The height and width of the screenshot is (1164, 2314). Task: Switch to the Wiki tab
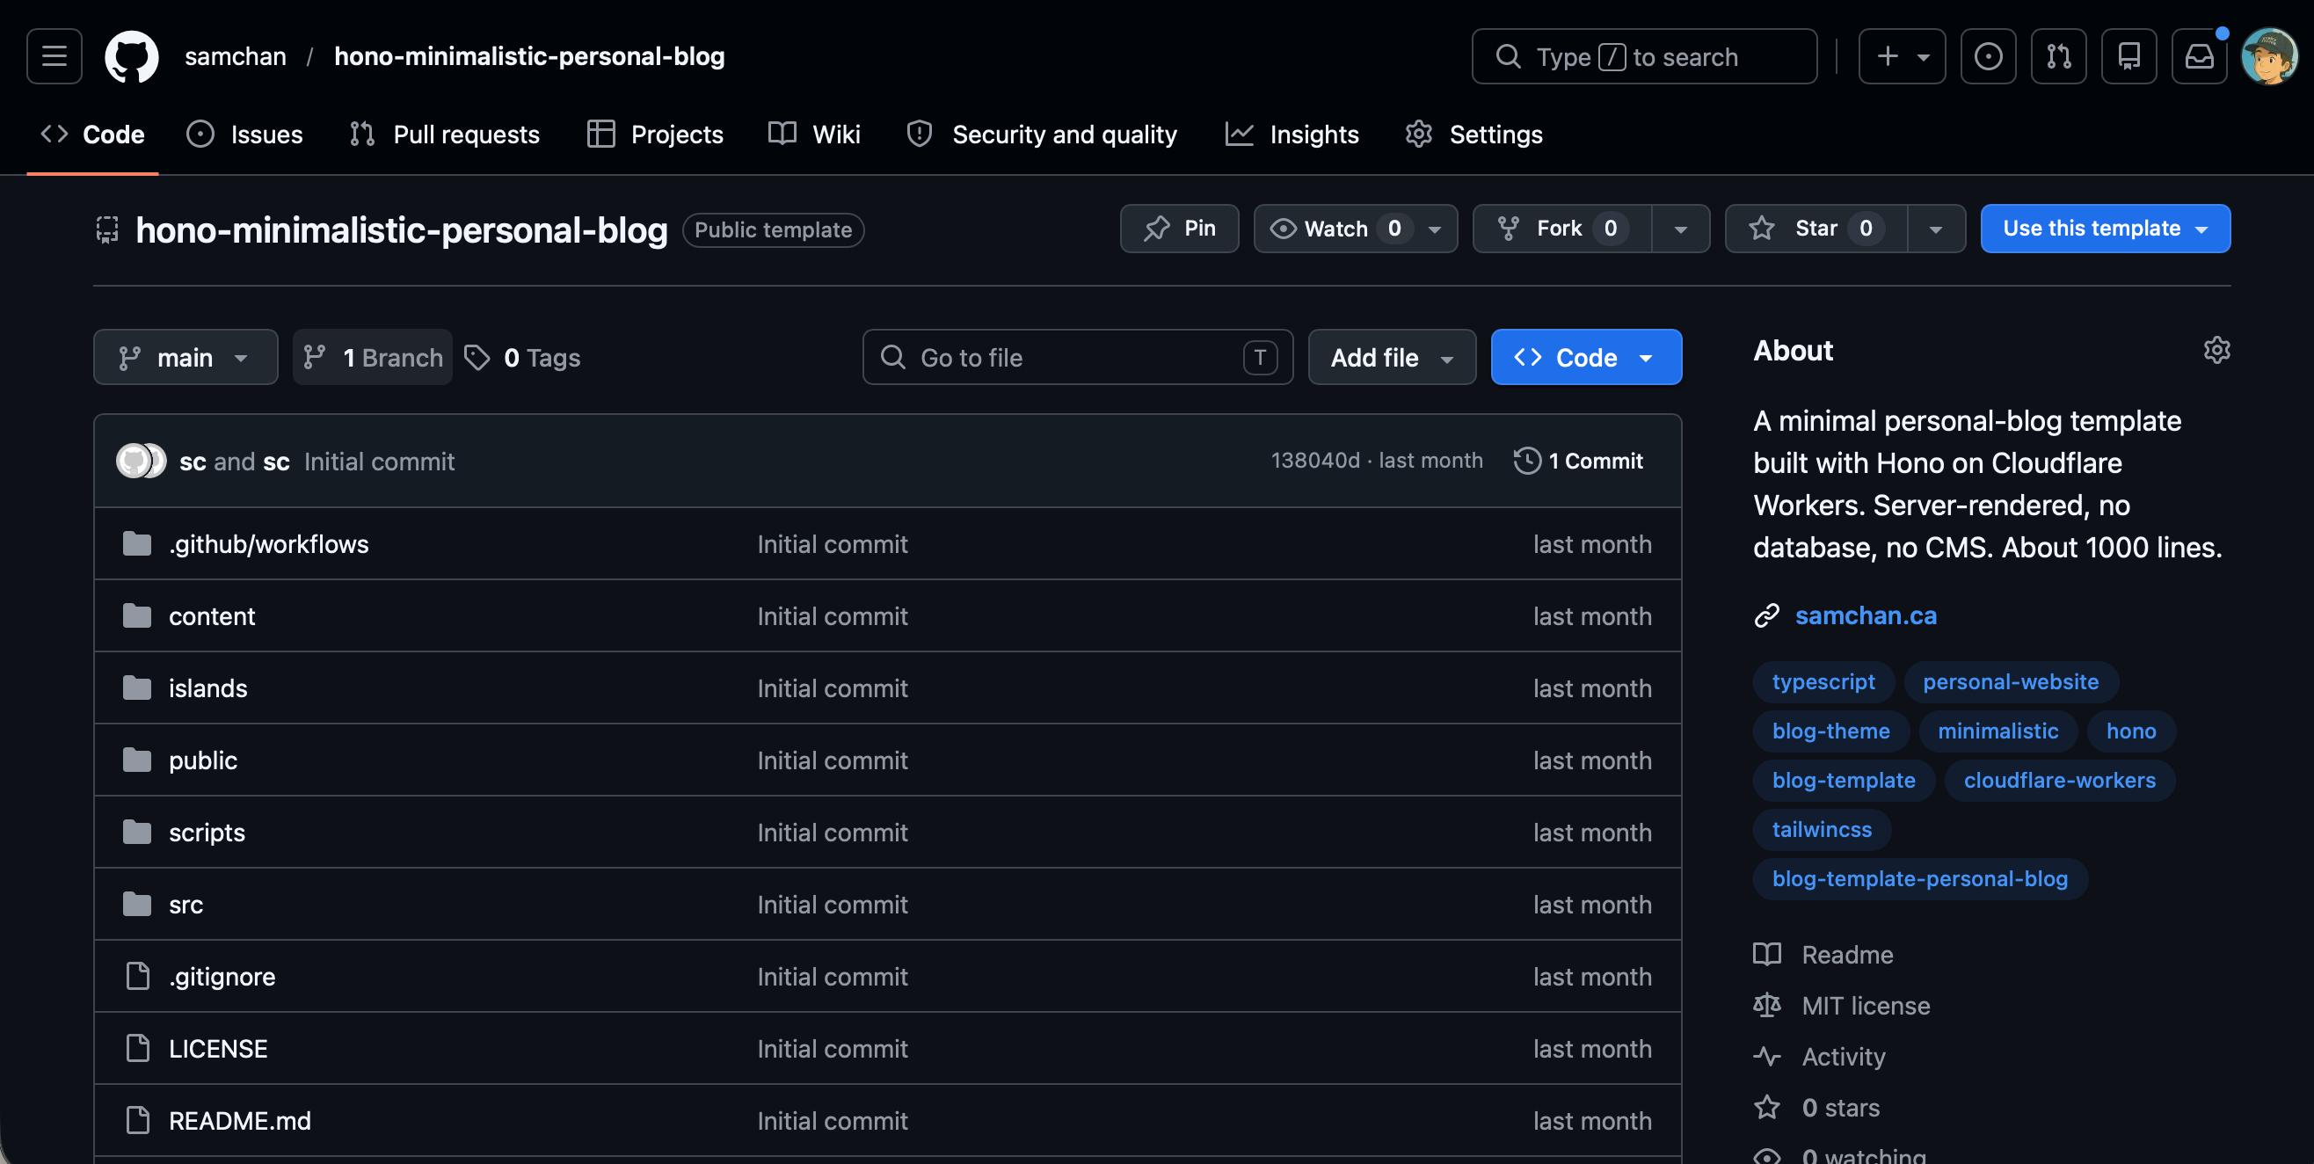click(815, 134)
